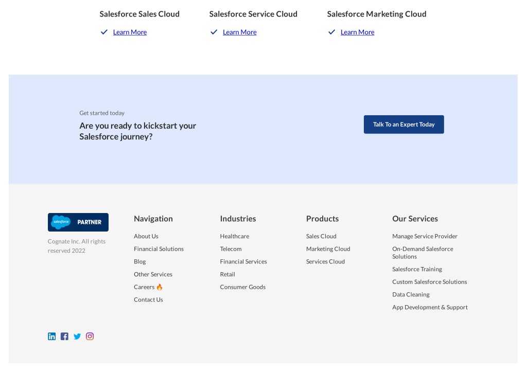527x372 pixels.
Task: Open Learn More under Salesforce Sales Cloud
Action: coord(130,32)
